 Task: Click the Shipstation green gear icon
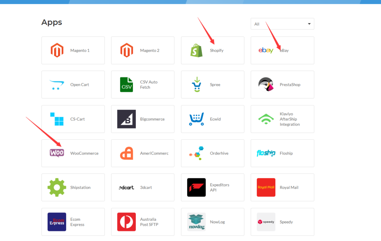[x=57, y=188]
